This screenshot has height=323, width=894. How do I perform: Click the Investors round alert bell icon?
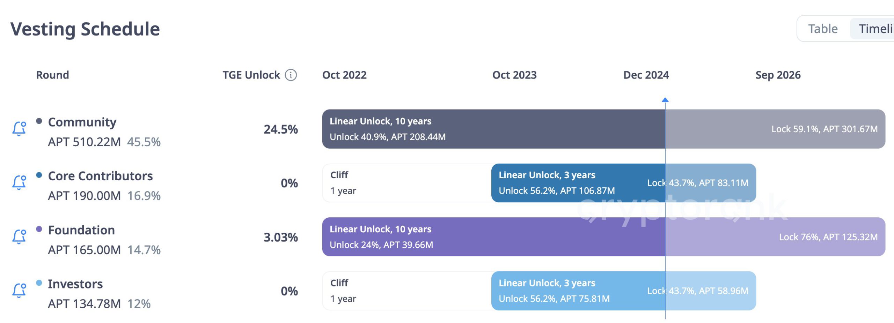pyautogui.click(x=19, y=291)
